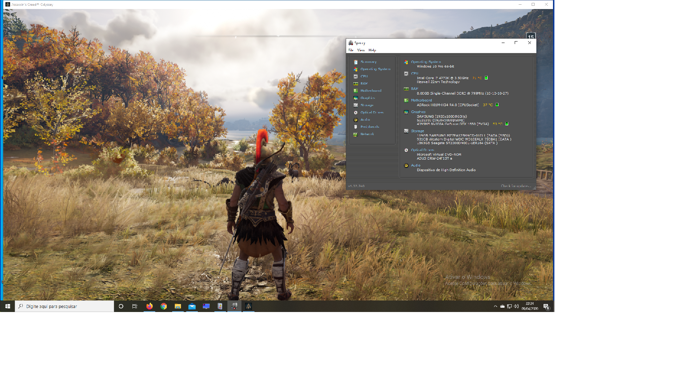Launch Firefox from the taskbar
Viewport: 693px width, 390px height.
149,306
